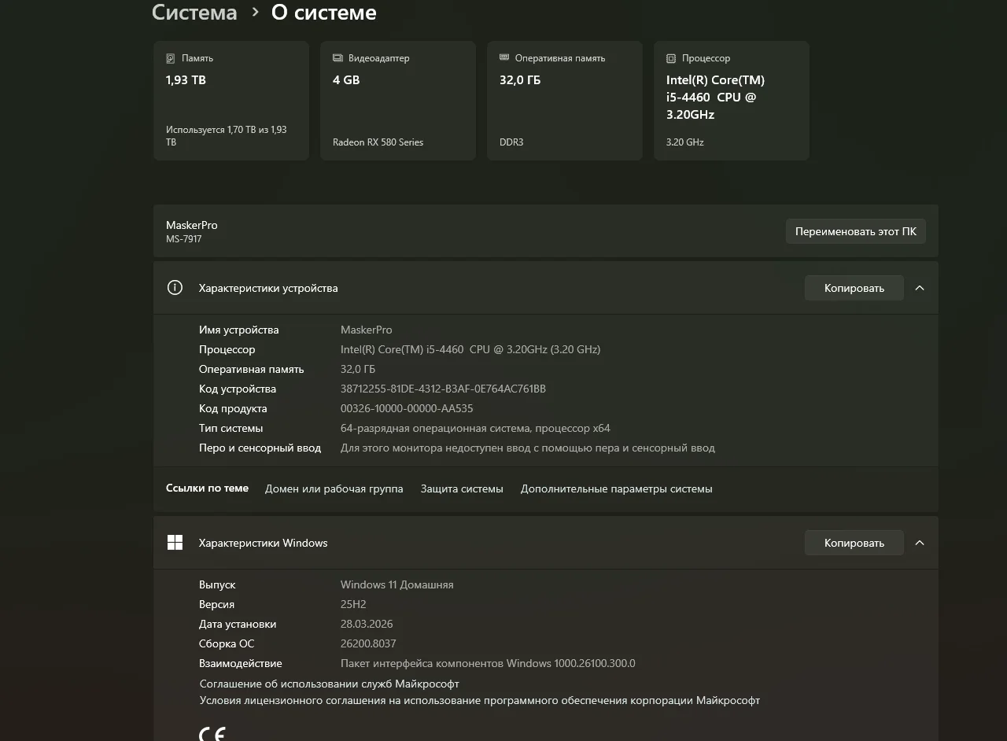This screenshot has height=741, width=1007.
Task: Click the Оперативная память card memory icon
Action: tap(504, 57)
